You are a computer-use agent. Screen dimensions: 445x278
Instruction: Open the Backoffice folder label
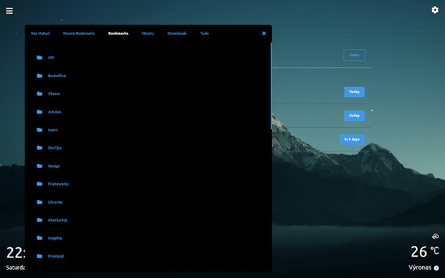pos(57,76)
